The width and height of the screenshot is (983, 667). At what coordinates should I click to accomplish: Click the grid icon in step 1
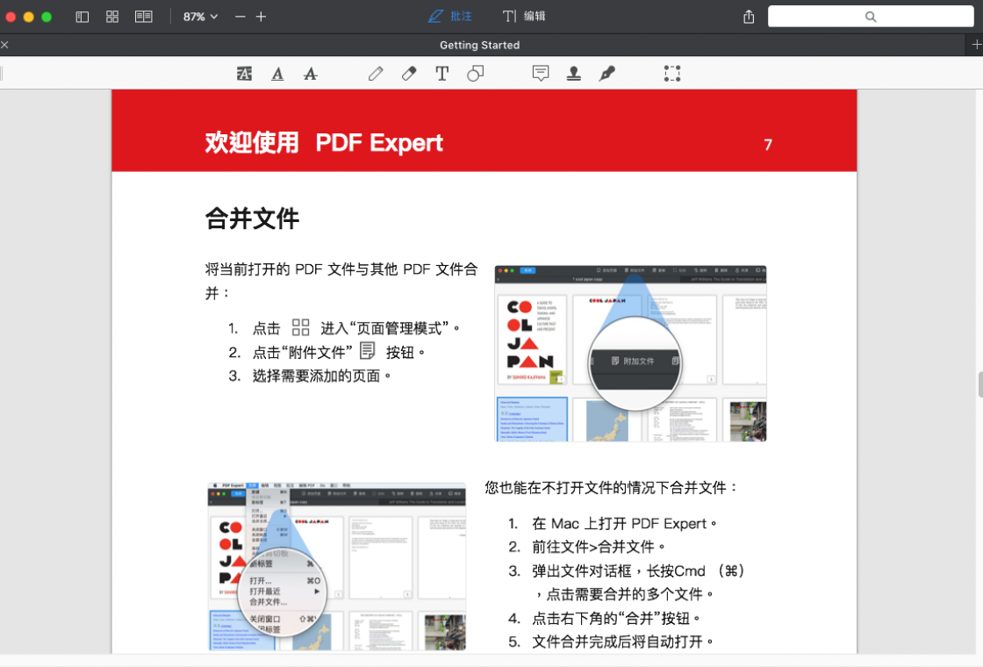coord(301,327)
